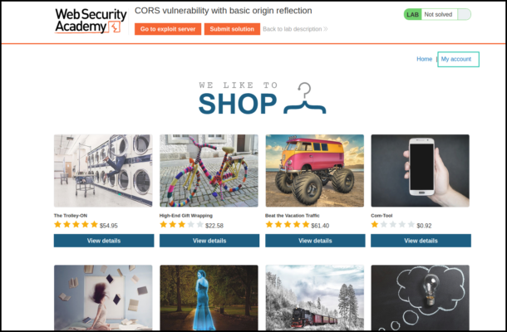Open the Home link
The image size is (507, 332).
[x=424, y=59]
